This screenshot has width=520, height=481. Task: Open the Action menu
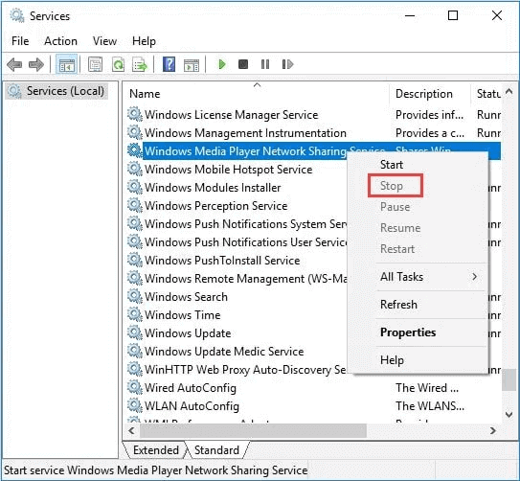tap(60, 41)
